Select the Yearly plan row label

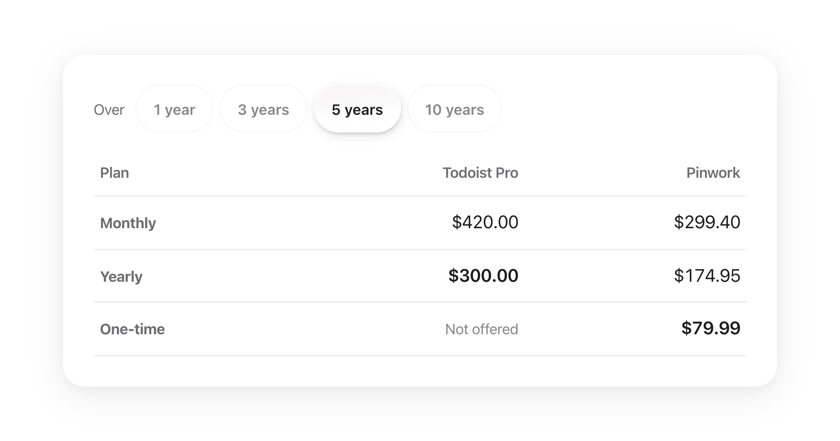[x=121, y=276]
